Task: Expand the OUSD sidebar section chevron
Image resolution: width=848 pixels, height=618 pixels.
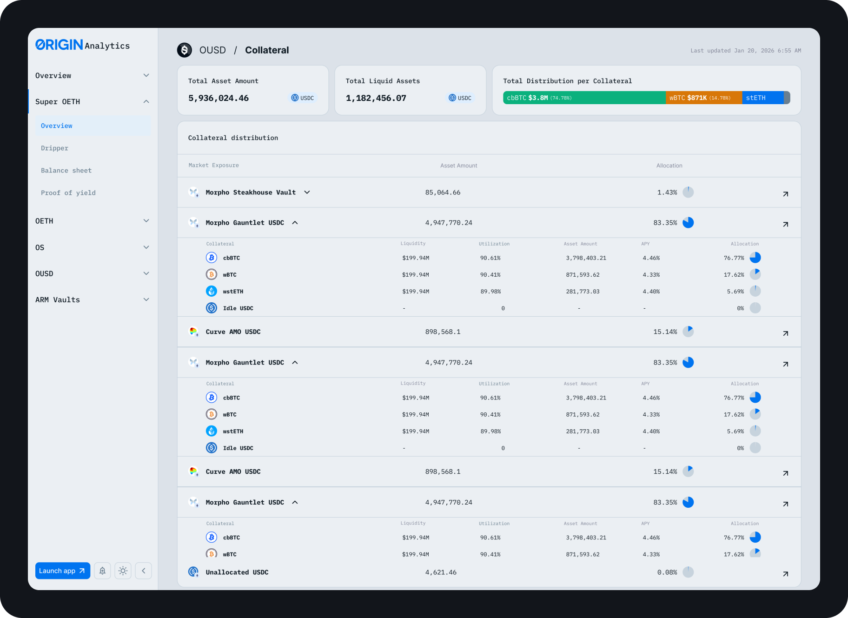Action: point(146,273)
